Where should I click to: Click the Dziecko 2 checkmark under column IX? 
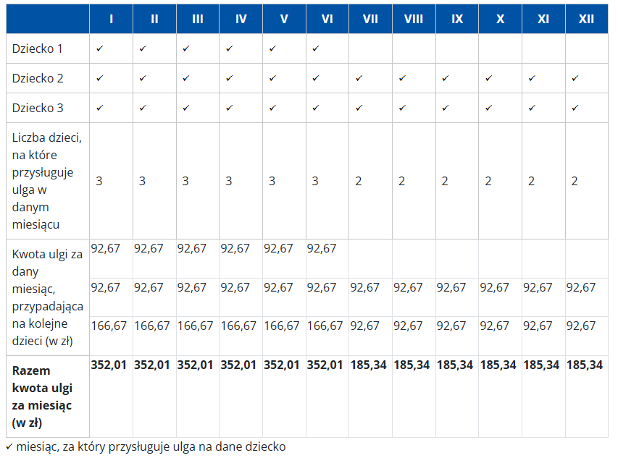click(x=445, y=78)
